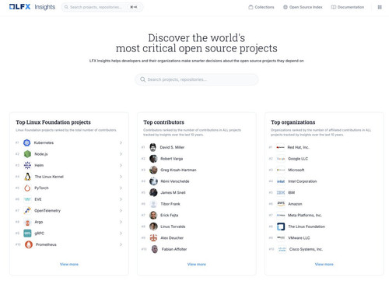Click the Top contributors heading
389x281 pixels.
pos(164,122)
